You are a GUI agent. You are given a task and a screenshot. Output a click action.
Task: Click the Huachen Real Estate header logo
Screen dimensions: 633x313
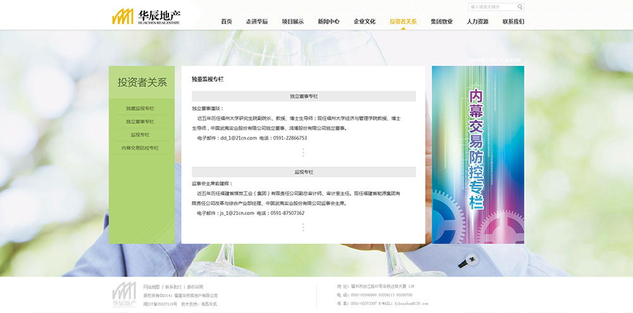pos(146,16)
